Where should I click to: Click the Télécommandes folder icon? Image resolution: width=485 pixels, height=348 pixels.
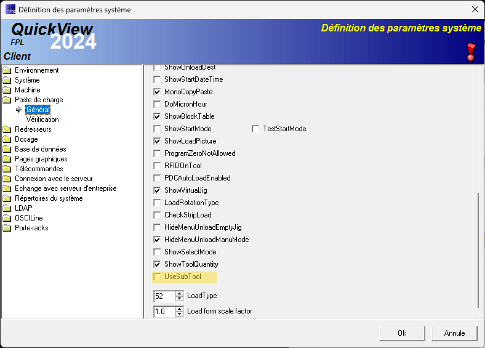[x=7, y=169]
